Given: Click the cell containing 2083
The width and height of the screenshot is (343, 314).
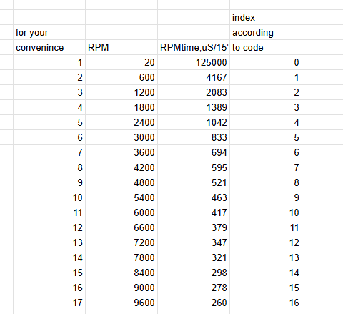Looking at the screenshot, I should [194, 92].
